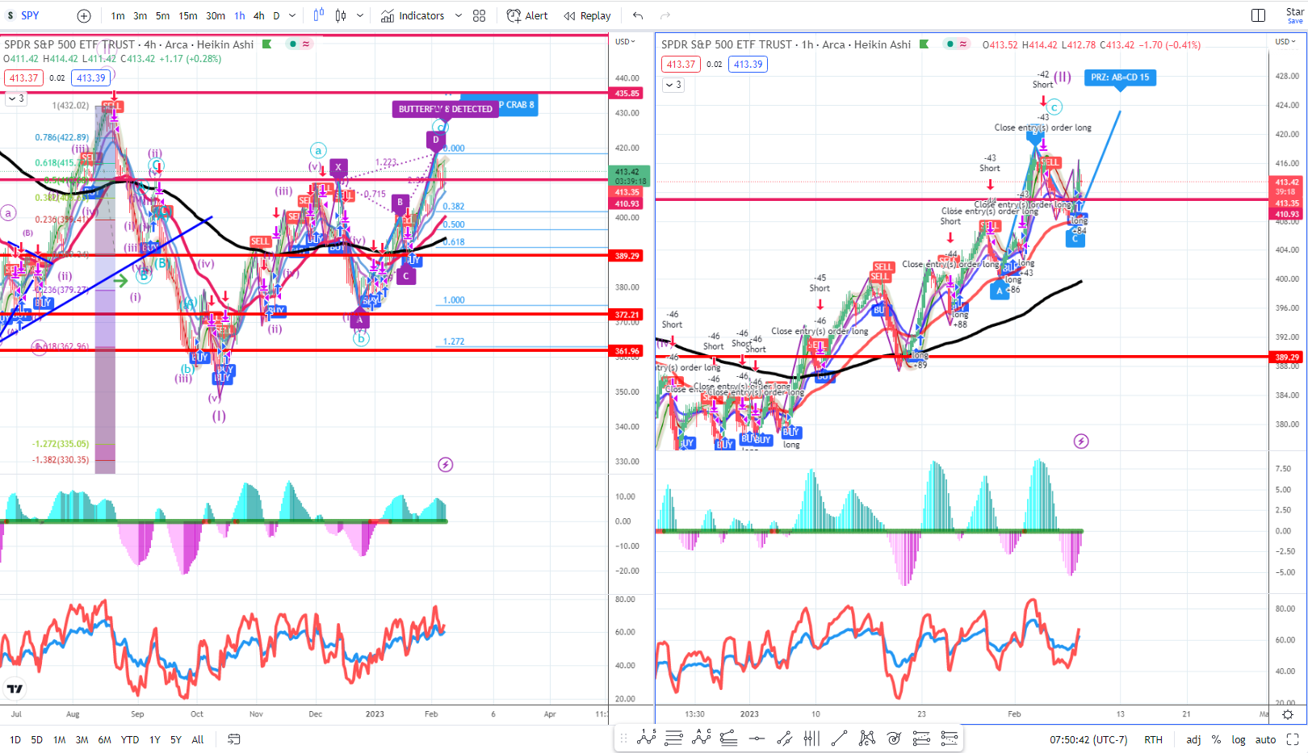Select the XABCD pattern drawing tool
Viewport: 1308px width, 753px height.
[866, 738]
